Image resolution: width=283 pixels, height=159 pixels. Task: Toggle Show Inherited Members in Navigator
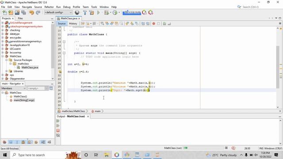(4, 142)
